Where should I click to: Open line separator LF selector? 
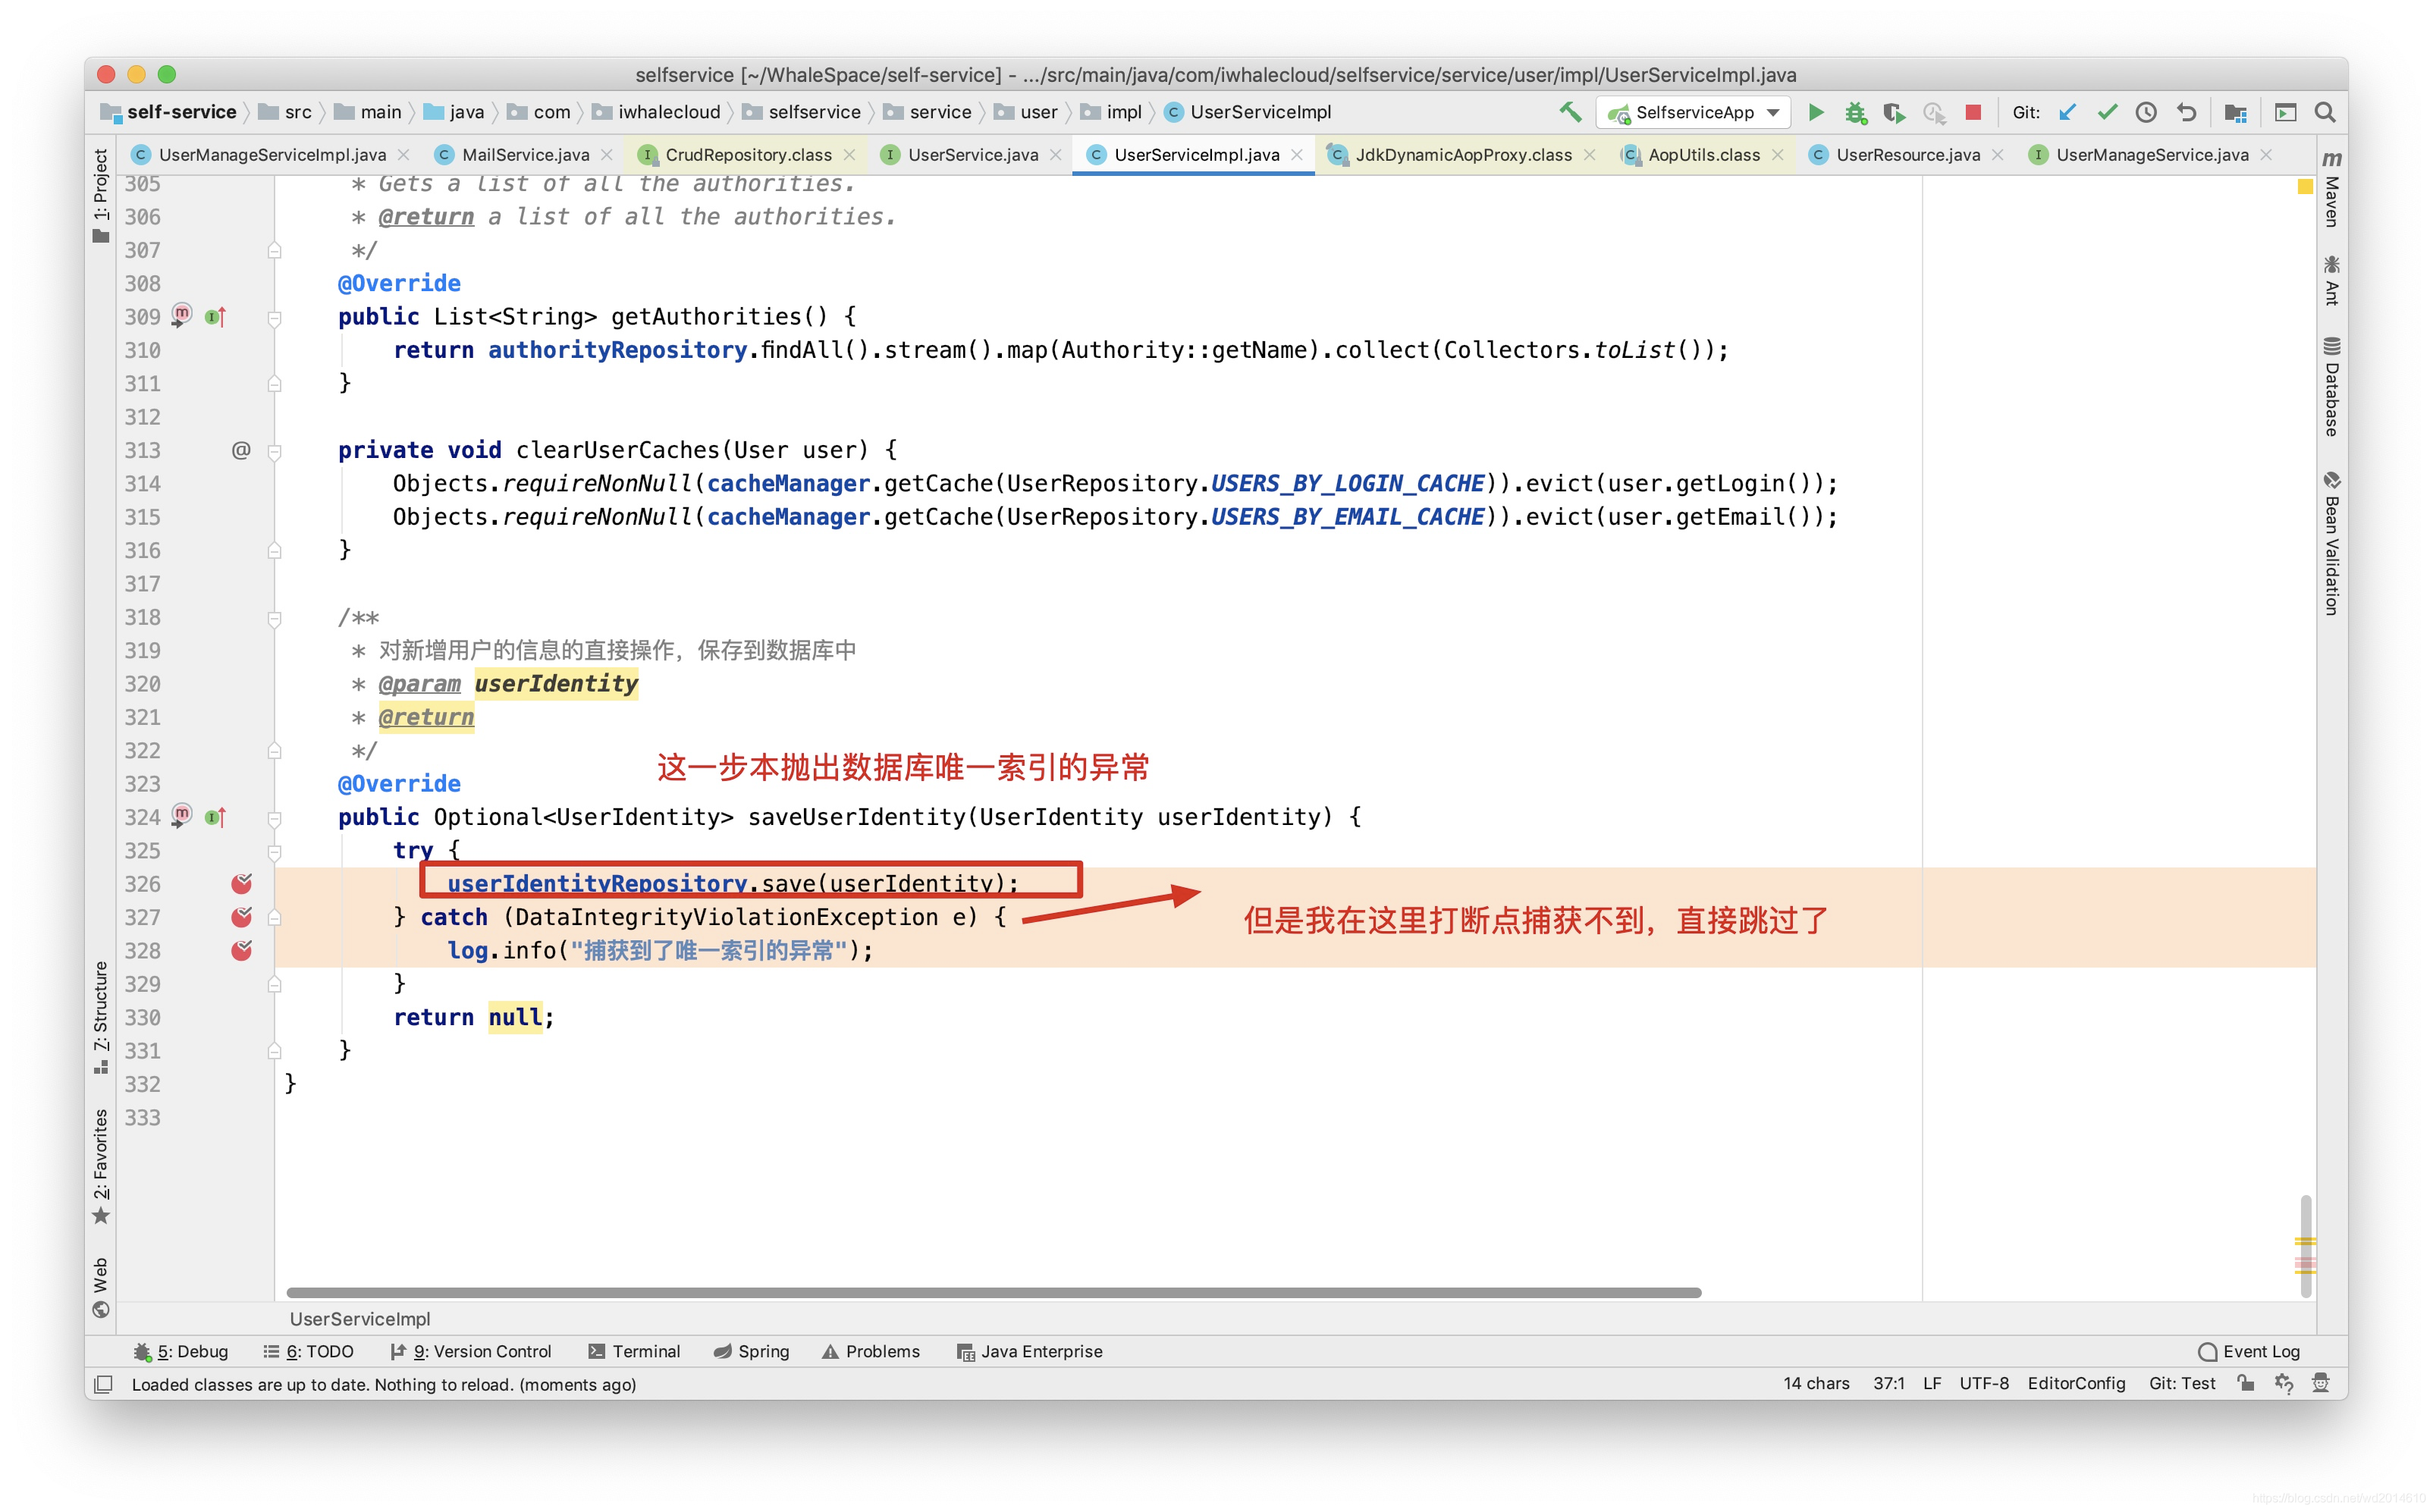pos(1932,1383)
